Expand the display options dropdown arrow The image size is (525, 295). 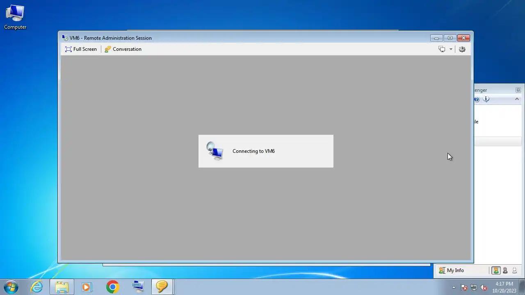click(x=451, y=49)
